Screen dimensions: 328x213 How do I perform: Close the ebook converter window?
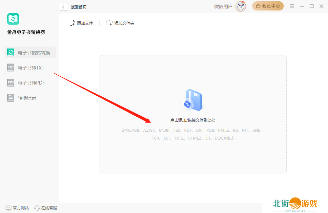[x=321, y=6]
